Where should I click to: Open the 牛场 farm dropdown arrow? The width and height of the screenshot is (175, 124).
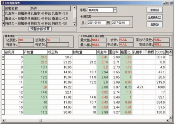coord(115,10)
